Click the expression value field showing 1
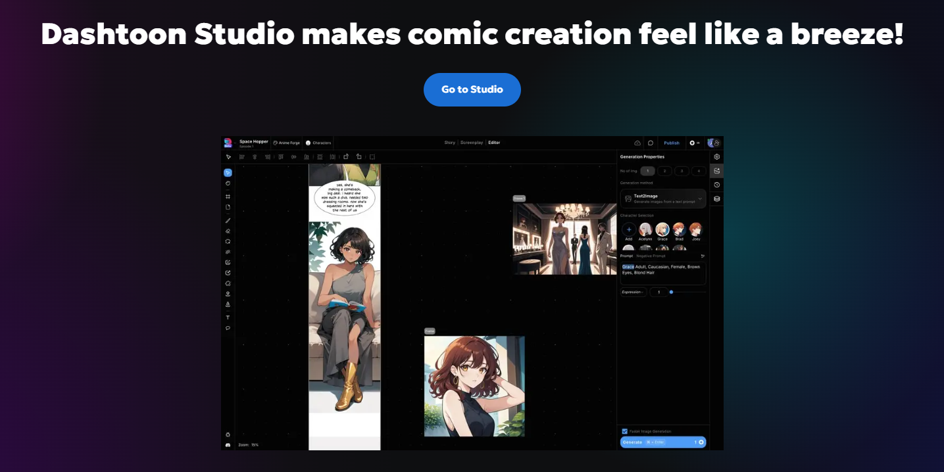944x472 pixels. pos(659,292)
